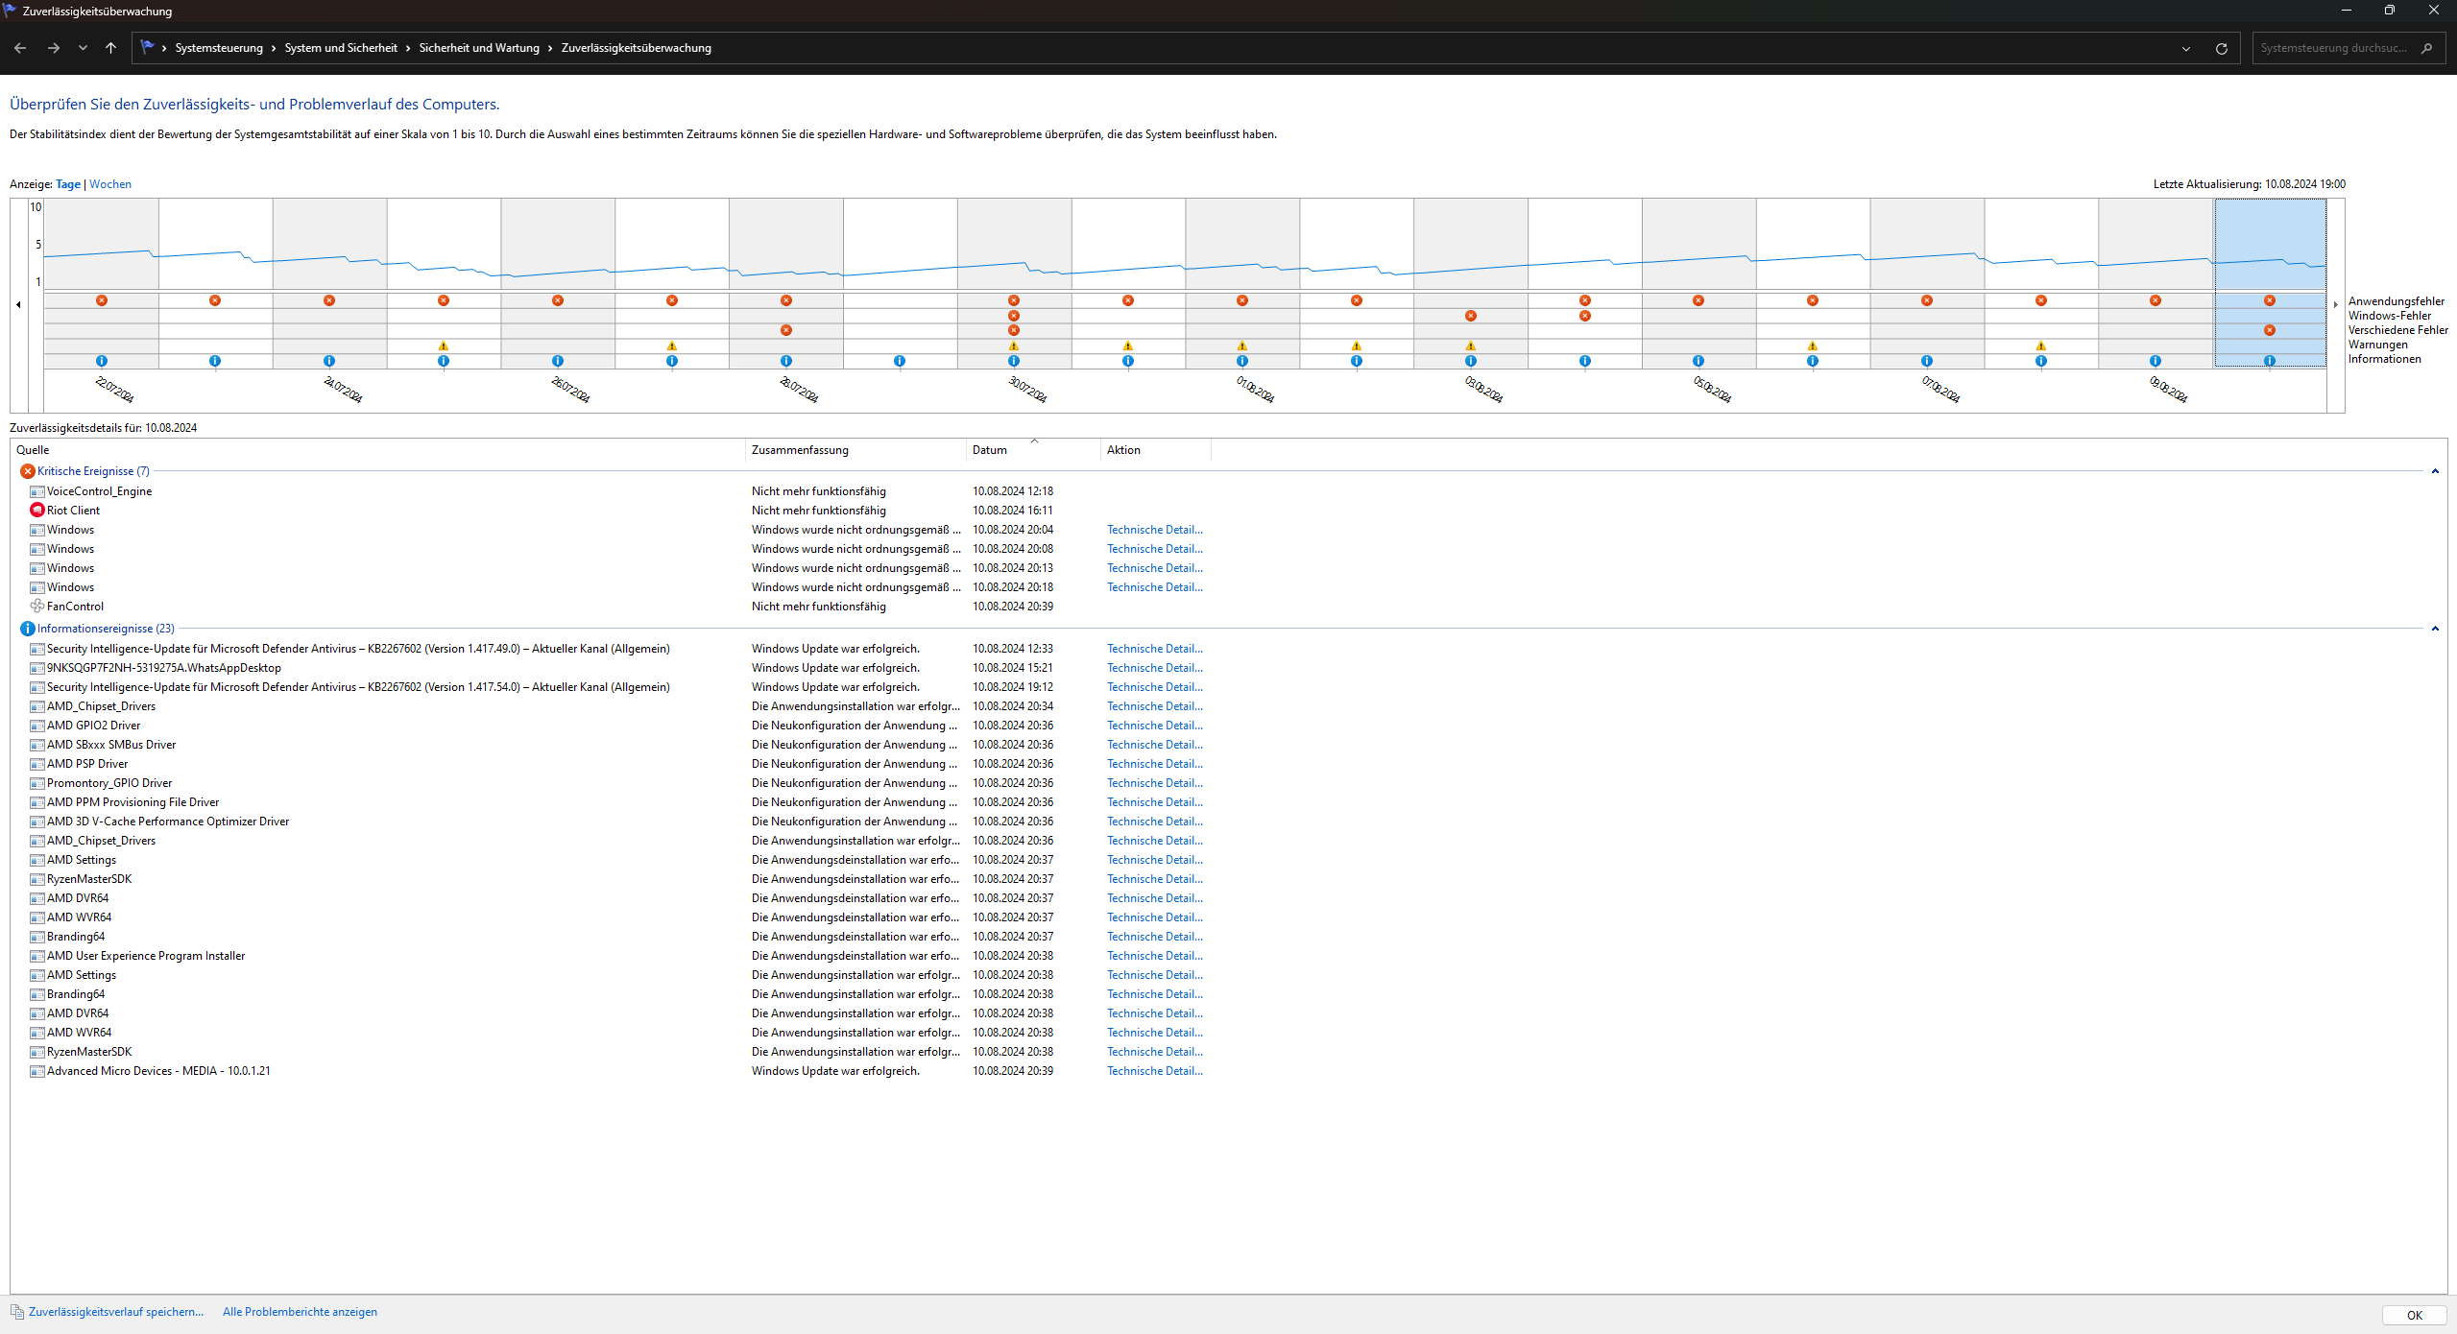Image resolution: width=2457 pixels, height=1334 pixels.
Task: Switch the chart view to Wochen
Action: pyautogui.click(x=110, y=184)
